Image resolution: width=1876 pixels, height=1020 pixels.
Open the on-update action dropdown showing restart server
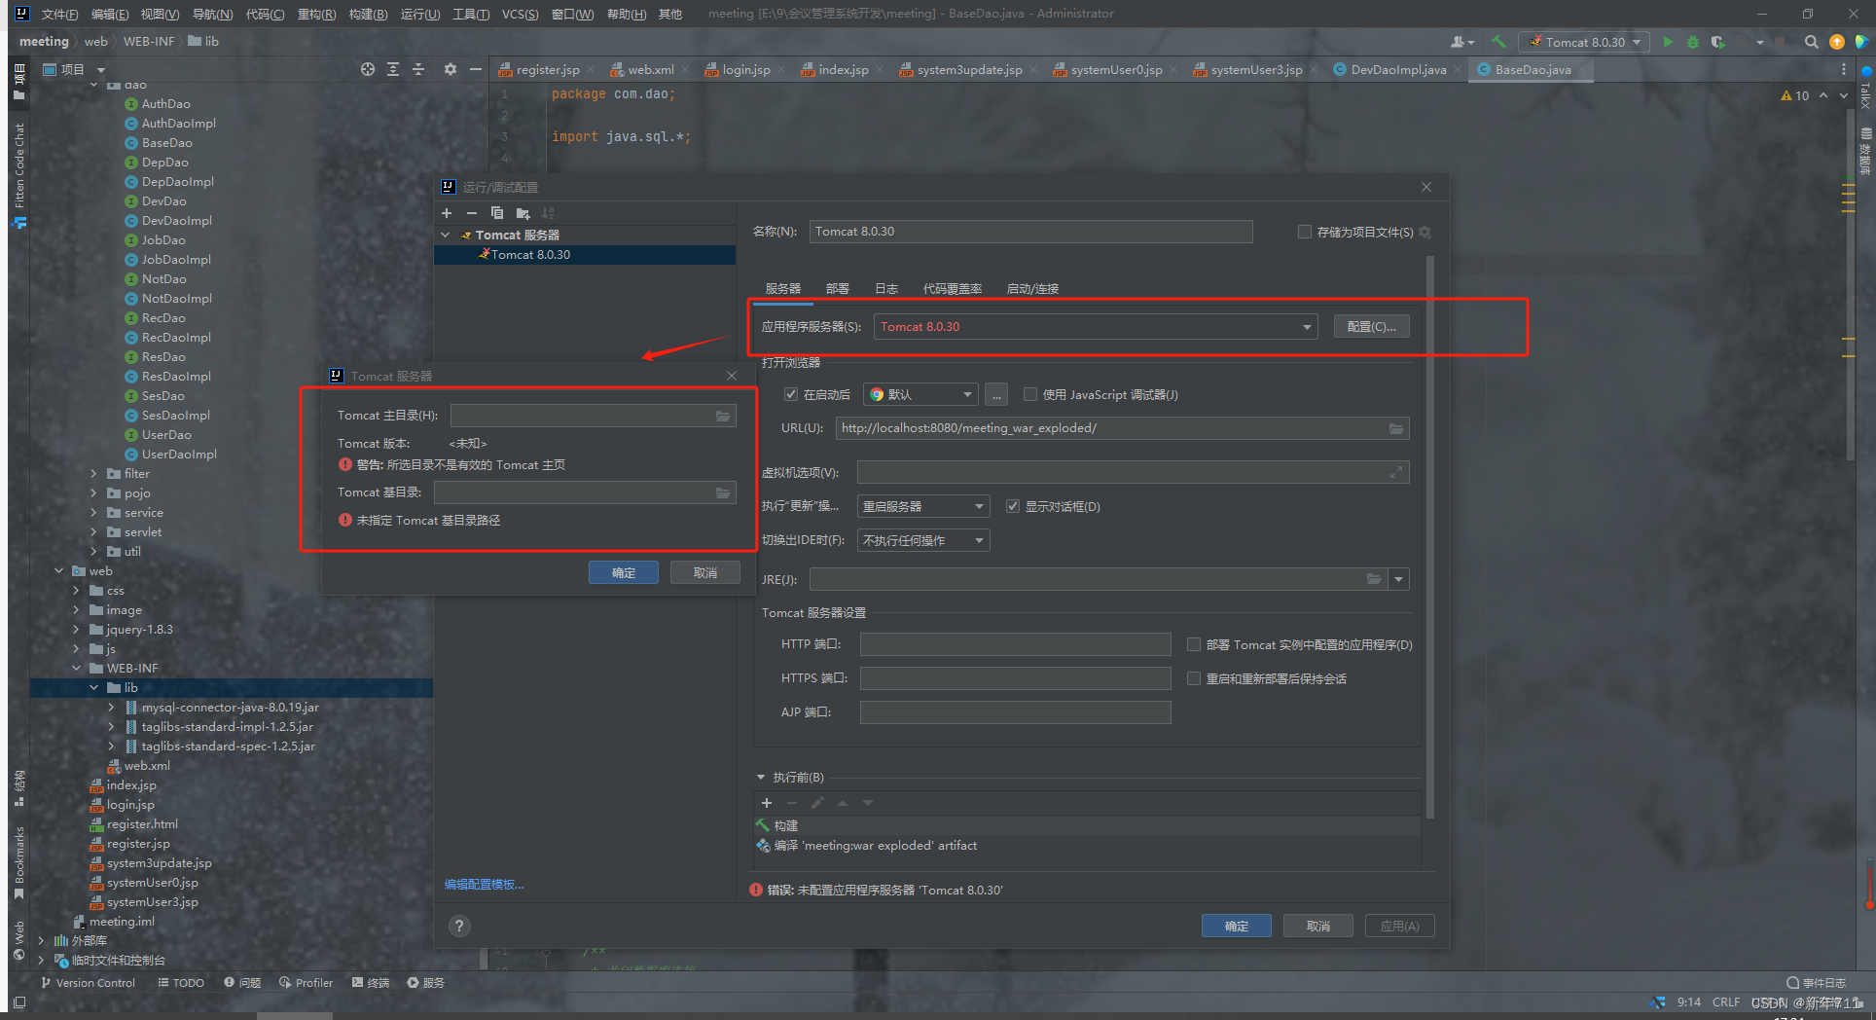(923, 506)
